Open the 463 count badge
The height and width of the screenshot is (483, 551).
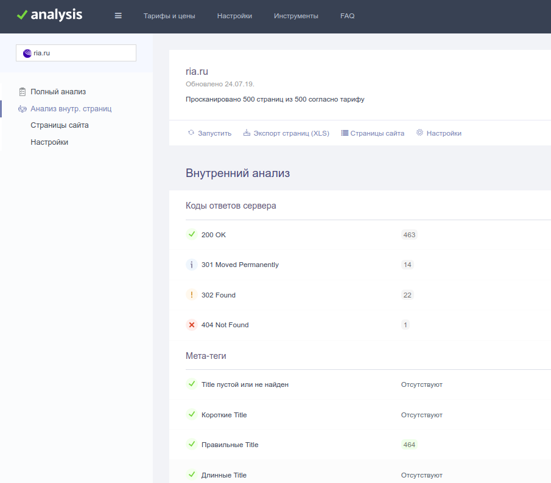(x=409, y=235)
